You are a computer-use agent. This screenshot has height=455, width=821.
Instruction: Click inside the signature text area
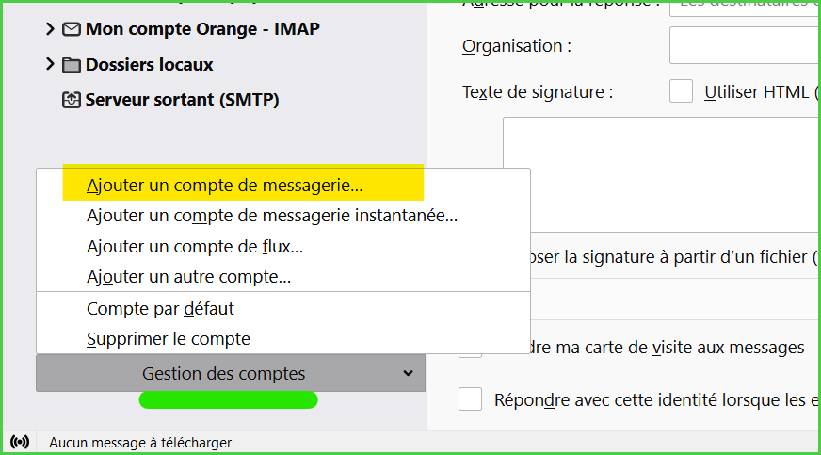[659, 174]
